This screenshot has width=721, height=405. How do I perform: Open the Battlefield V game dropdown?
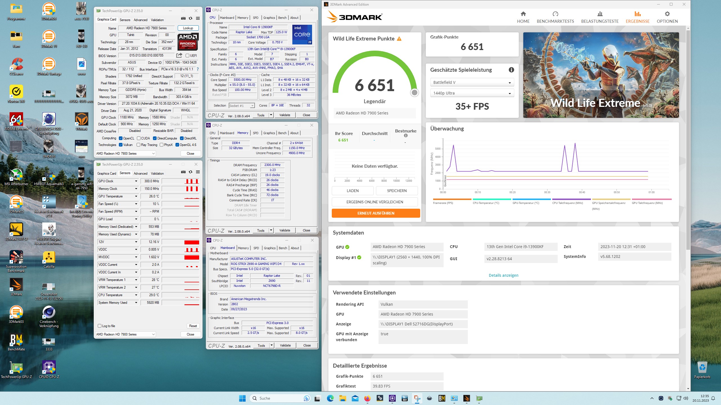[472, 82]
